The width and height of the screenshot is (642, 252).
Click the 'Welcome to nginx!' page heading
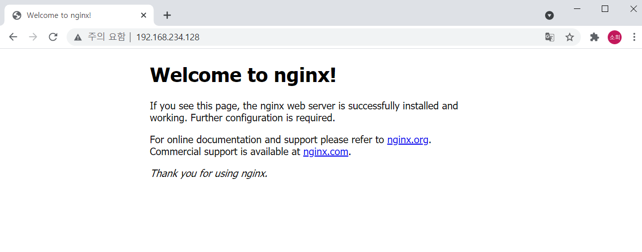243,75
